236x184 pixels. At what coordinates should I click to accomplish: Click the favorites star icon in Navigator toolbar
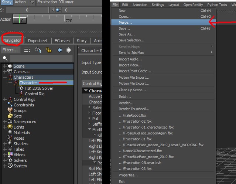(x=38, y=50)
